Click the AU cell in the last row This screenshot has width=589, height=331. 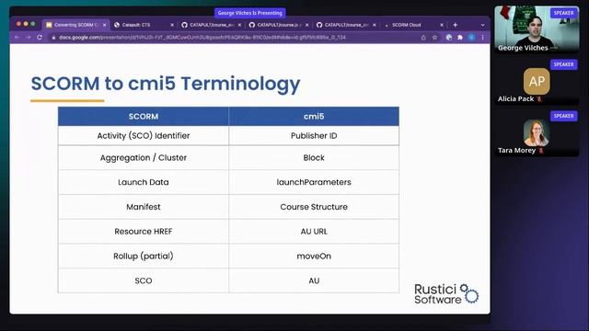[314, 280]
